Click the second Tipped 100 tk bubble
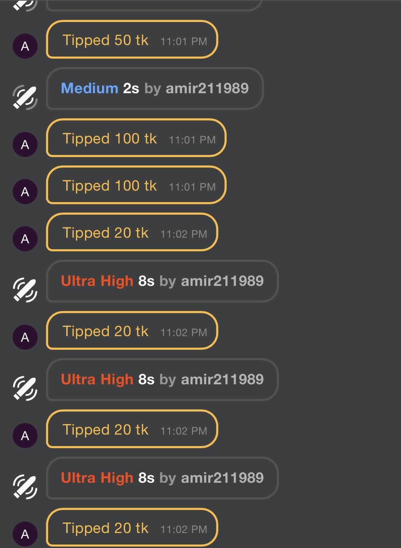Image resolution: width=401 pixels, height=548 pixels. point(136,185)
